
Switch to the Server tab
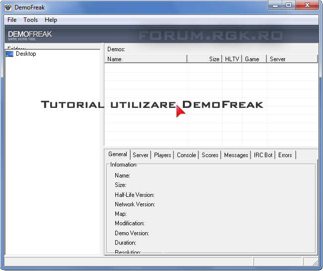point(141,155)
